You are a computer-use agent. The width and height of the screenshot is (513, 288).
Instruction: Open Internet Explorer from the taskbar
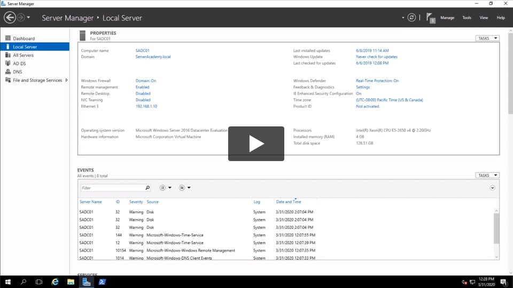point(55,282)
